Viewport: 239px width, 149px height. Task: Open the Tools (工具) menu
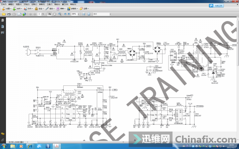[x=49, y=4]
